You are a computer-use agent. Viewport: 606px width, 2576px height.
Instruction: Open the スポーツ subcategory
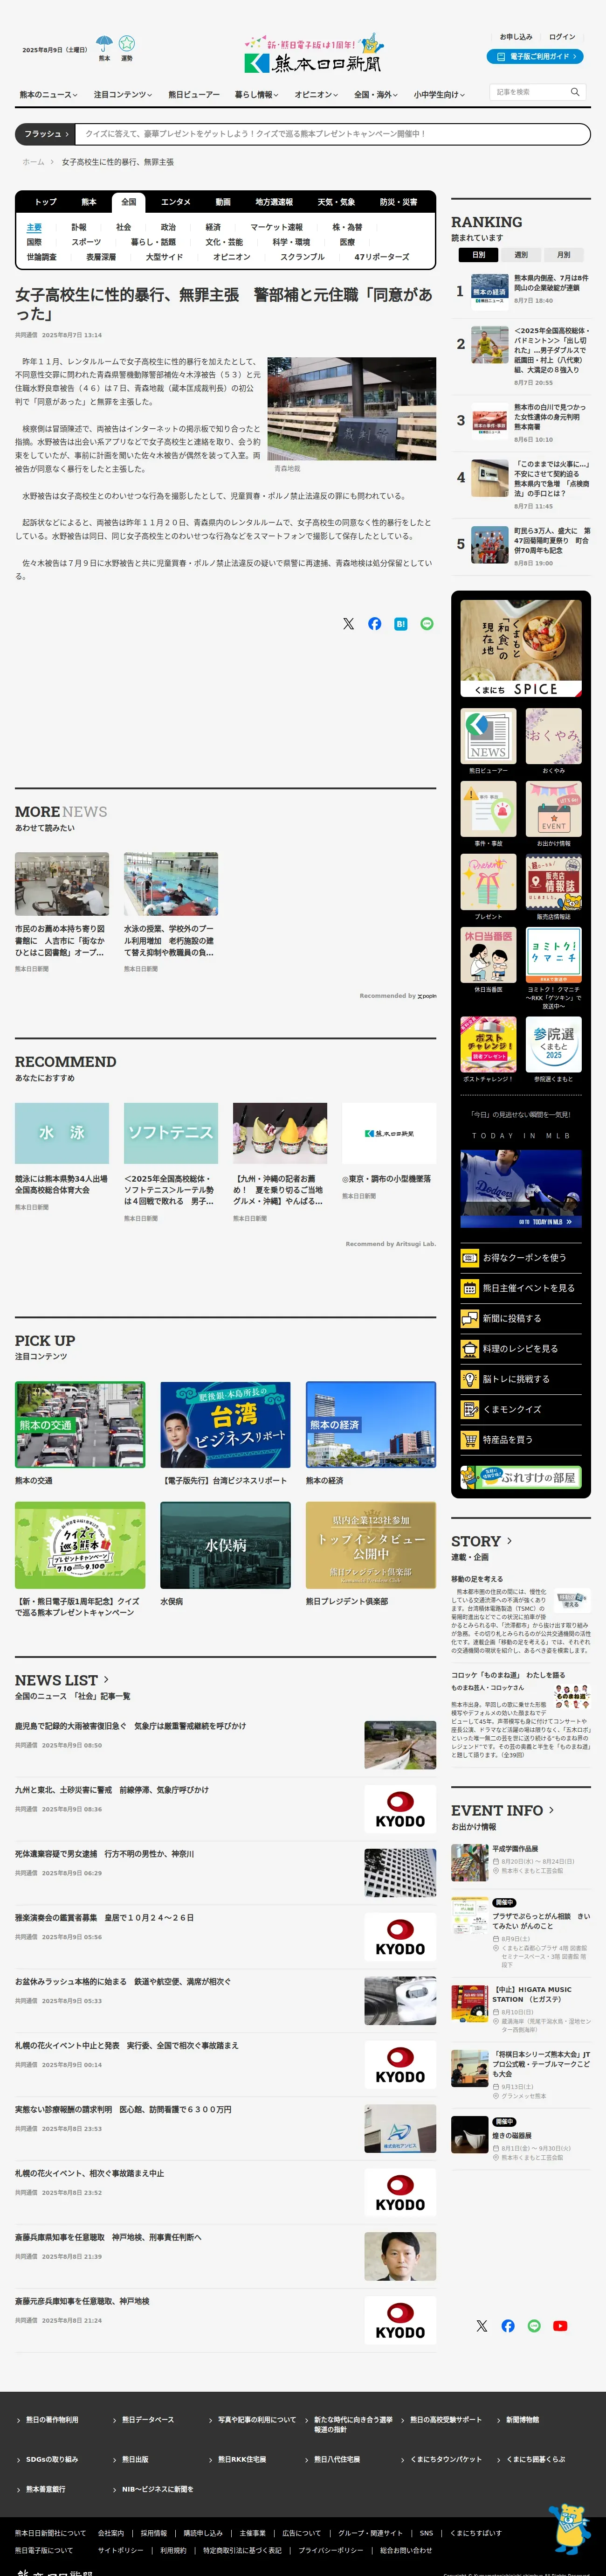[x=86, y=242]
